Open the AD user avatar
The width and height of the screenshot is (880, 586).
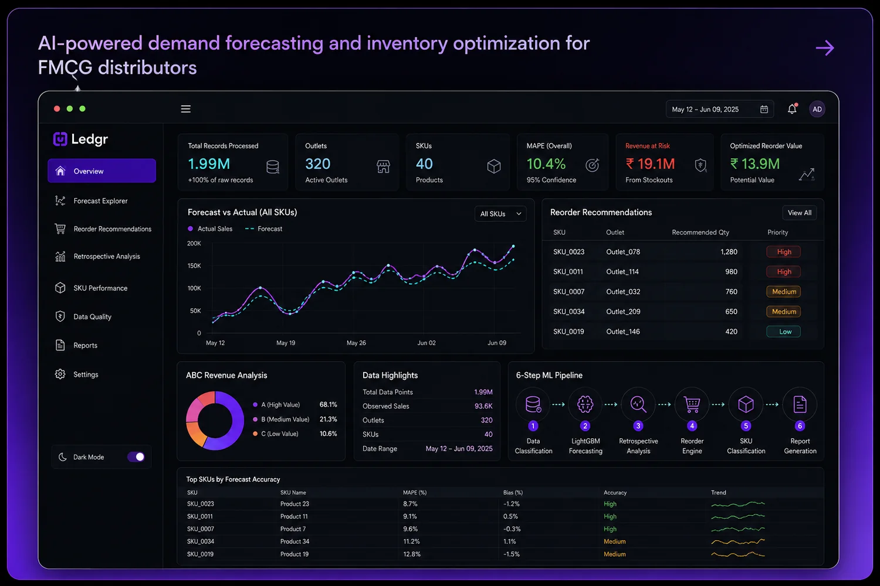click(817, 110)
